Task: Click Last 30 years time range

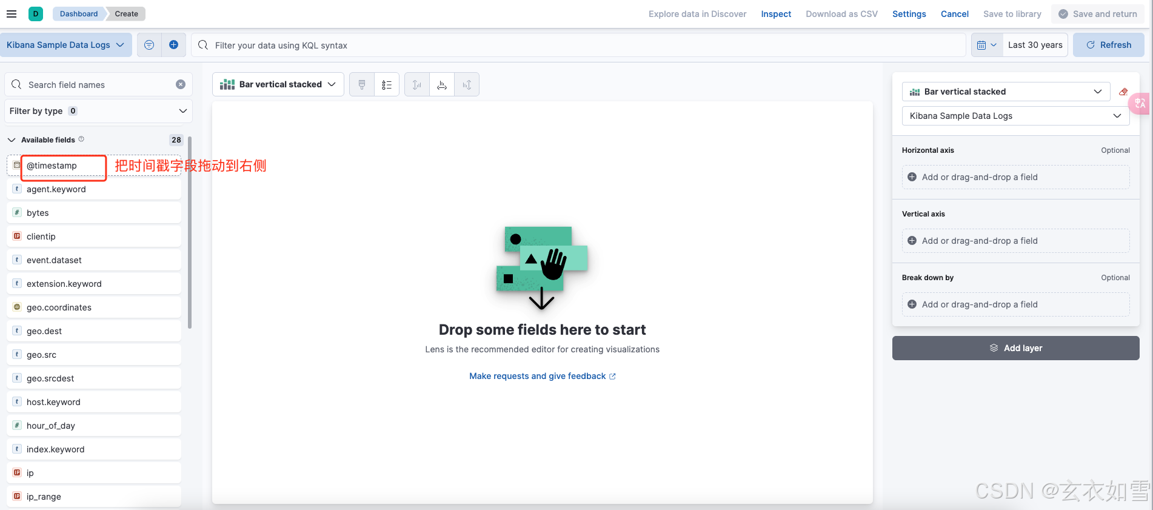Action: (x=1035, y=45)
